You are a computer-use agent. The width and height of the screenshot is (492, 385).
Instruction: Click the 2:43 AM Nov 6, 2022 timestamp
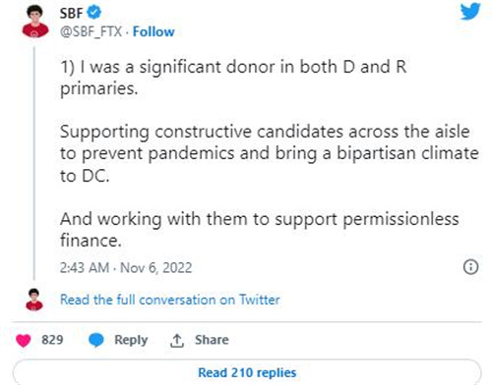[x=126, y=267]
